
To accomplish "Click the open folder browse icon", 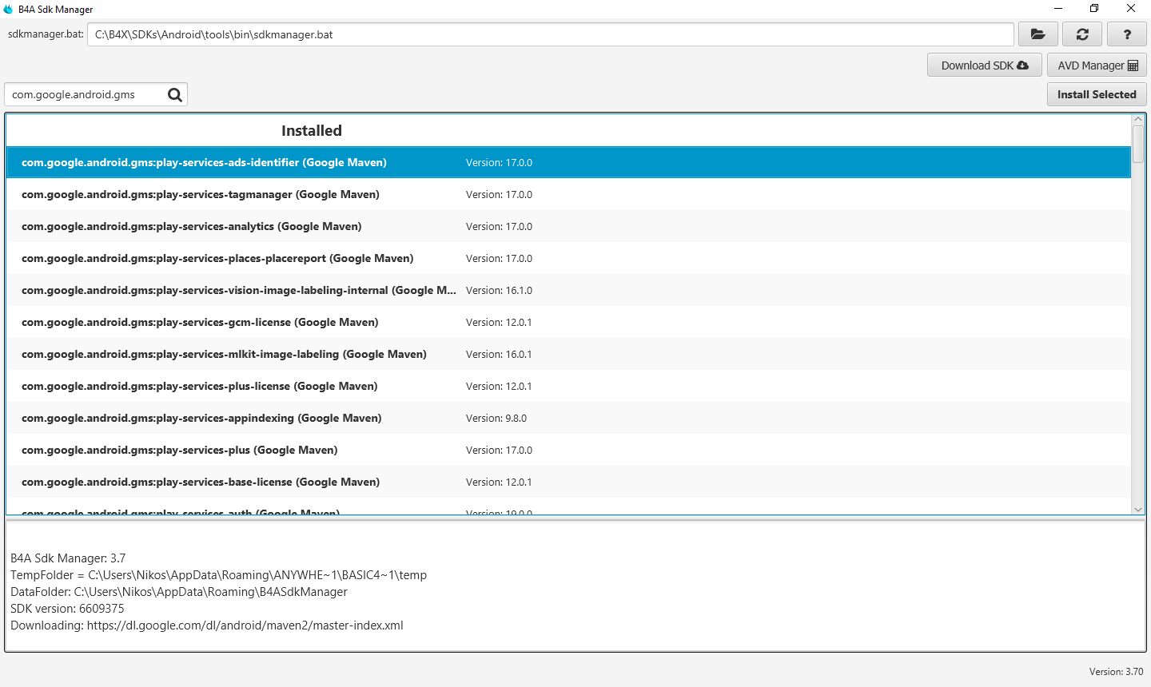I will click(1037, 34).
